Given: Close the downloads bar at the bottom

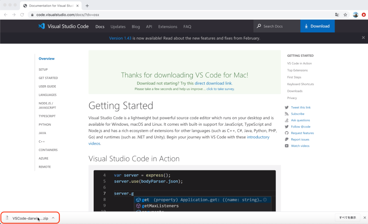Looking at the screenshot, I should click(x=365, y=218).
